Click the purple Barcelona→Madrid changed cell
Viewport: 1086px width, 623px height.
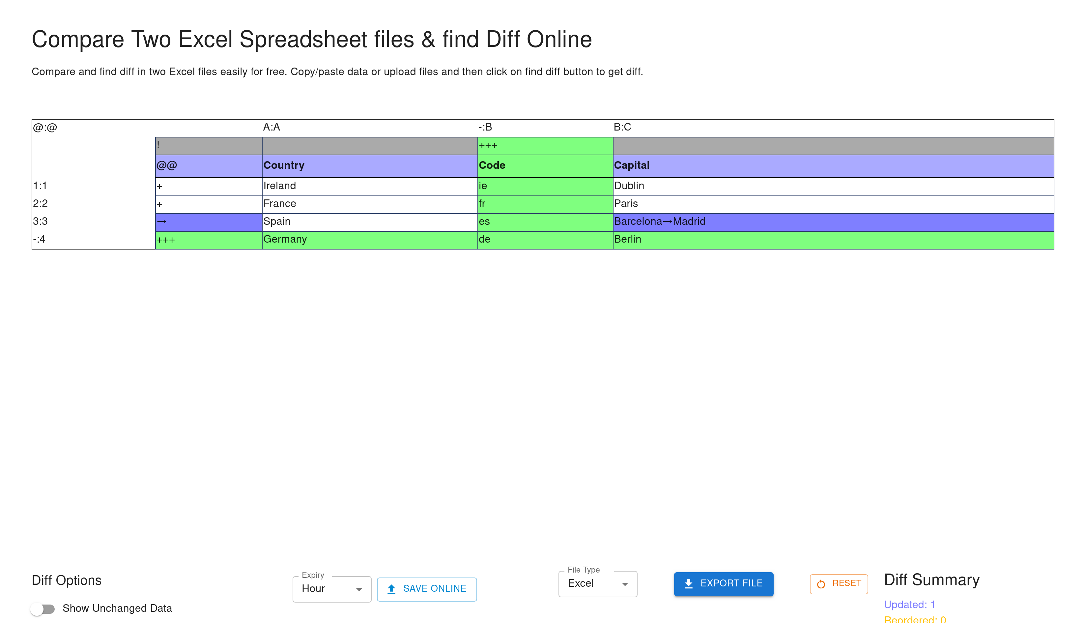[660, 222]
